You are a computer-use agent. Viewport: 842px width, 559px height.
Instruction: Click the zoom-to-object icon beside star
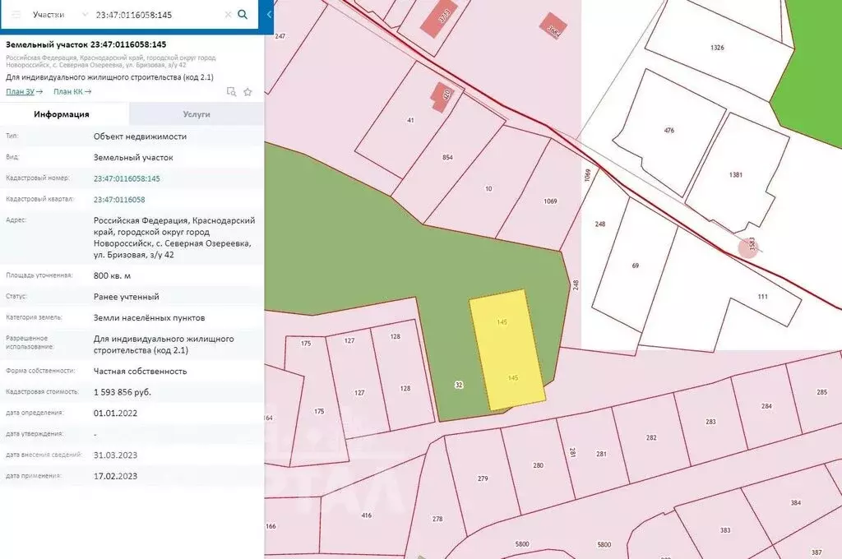tap(231, 92)
